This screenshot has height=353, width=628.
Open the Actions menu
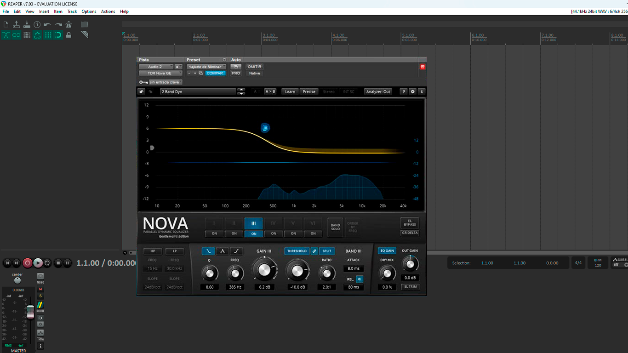(x=108, y=11)
